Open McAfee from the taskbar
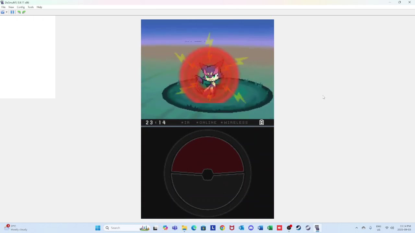 click(232, 228)
